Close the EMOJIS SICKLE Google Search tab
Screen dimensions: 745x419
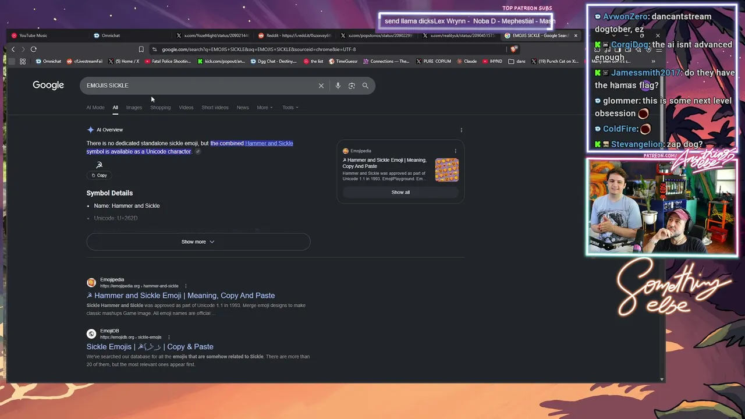point(576,35)
